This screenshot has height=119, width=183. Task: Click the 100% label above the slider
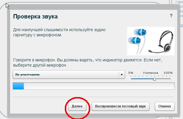168,73
